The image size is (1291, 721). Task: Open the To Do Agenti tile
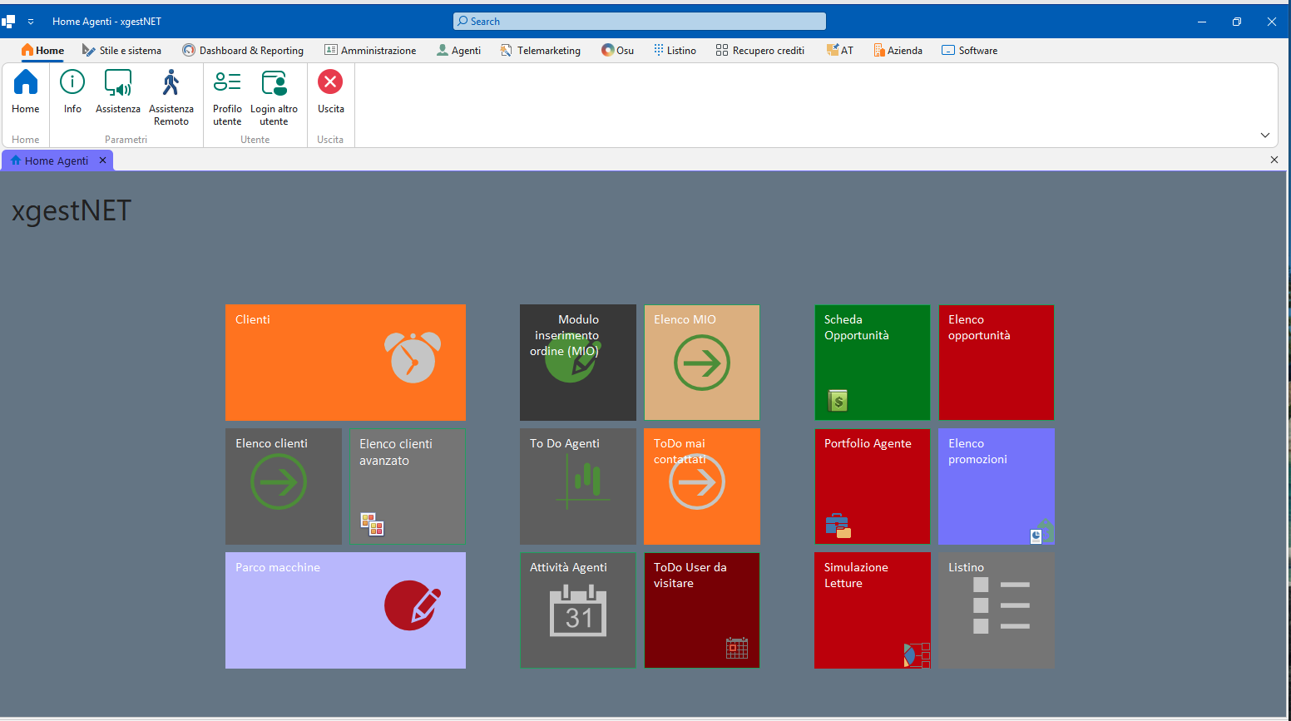(578, 486)
